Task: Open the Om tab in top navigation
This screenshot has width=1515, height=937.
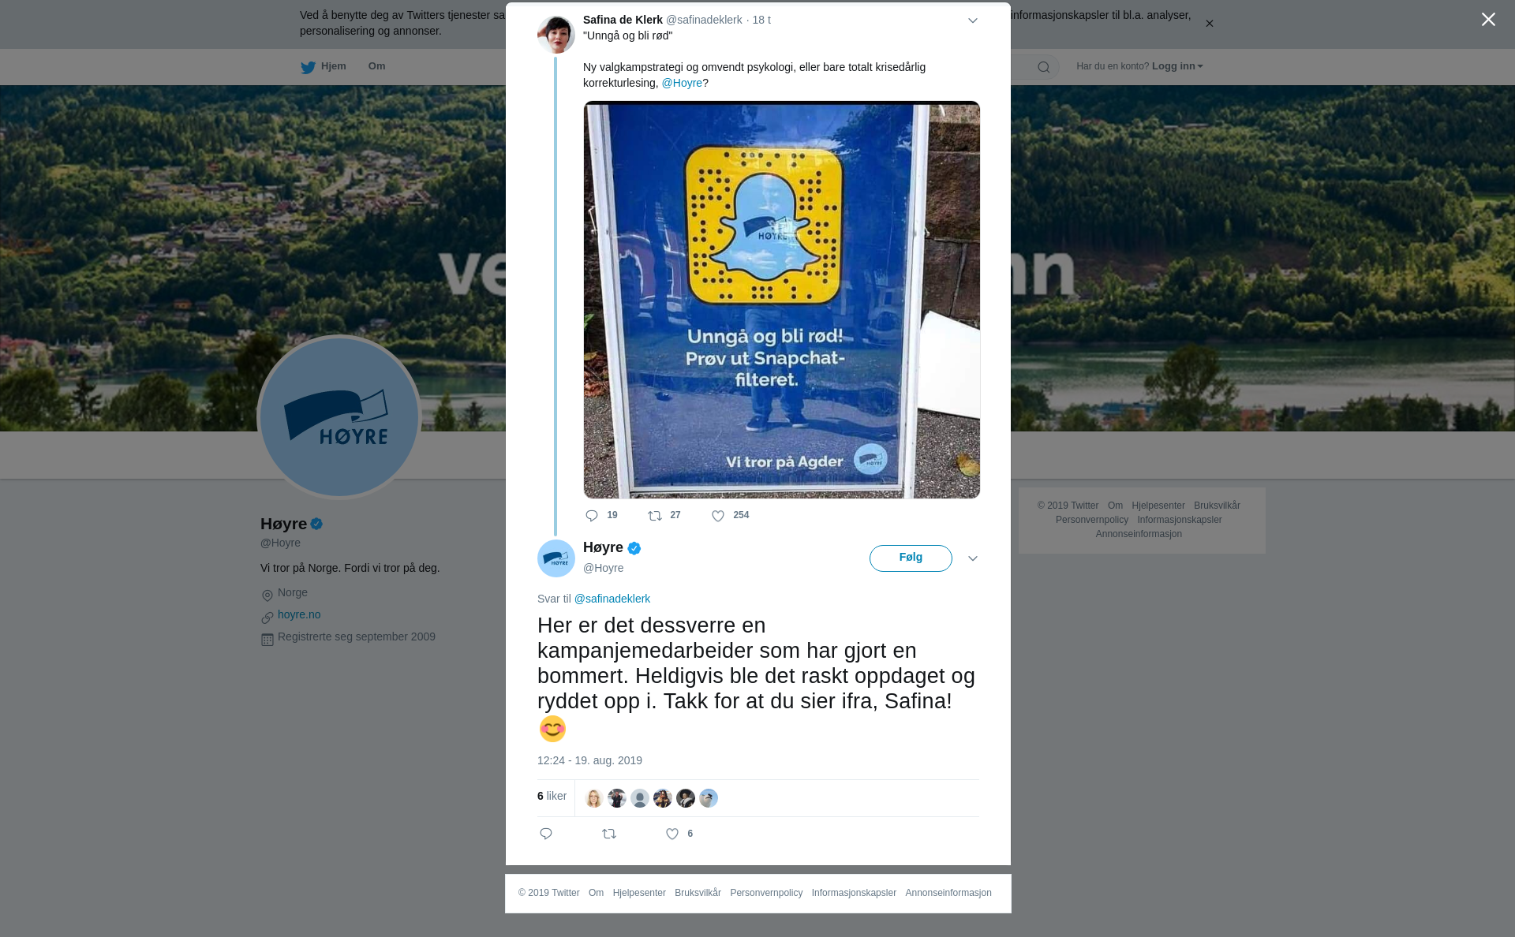Action: (376, 66)
